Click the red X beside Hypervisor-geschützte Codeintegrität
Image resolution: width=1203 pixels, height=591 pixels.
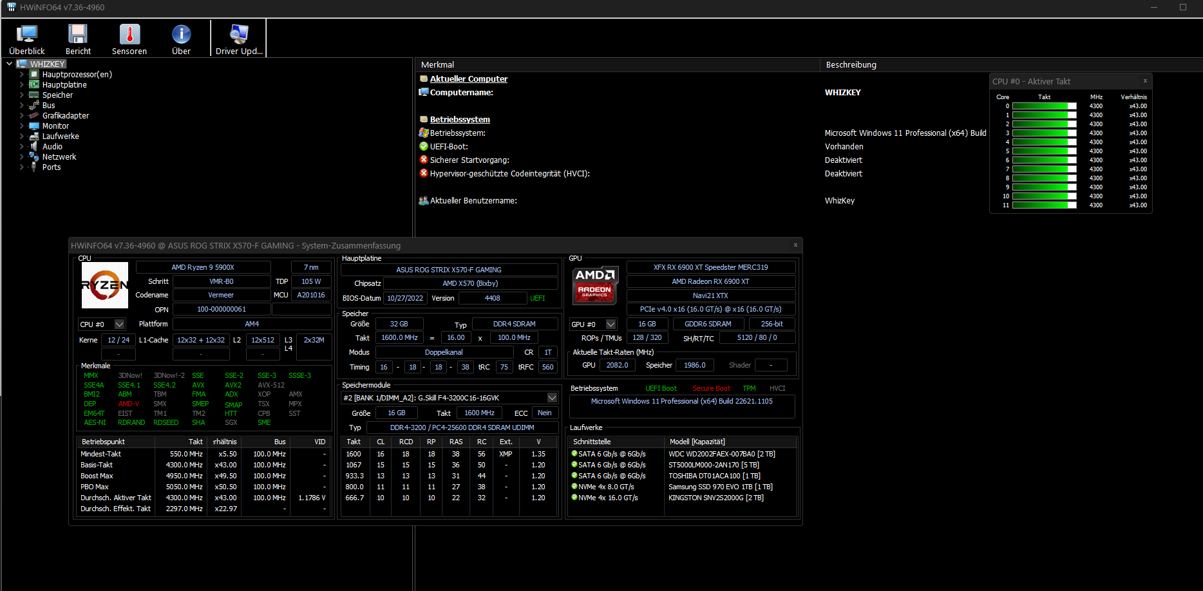click(424, 173)
